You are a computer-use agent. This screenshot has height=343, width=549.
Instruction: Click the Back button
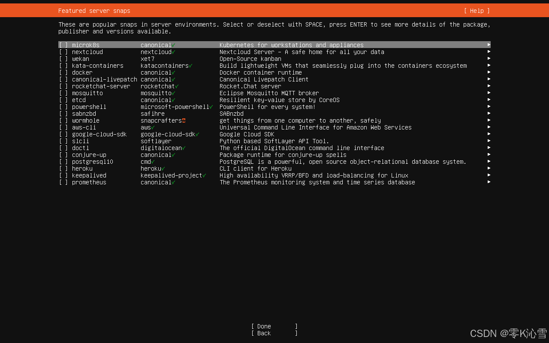[274, 333]
